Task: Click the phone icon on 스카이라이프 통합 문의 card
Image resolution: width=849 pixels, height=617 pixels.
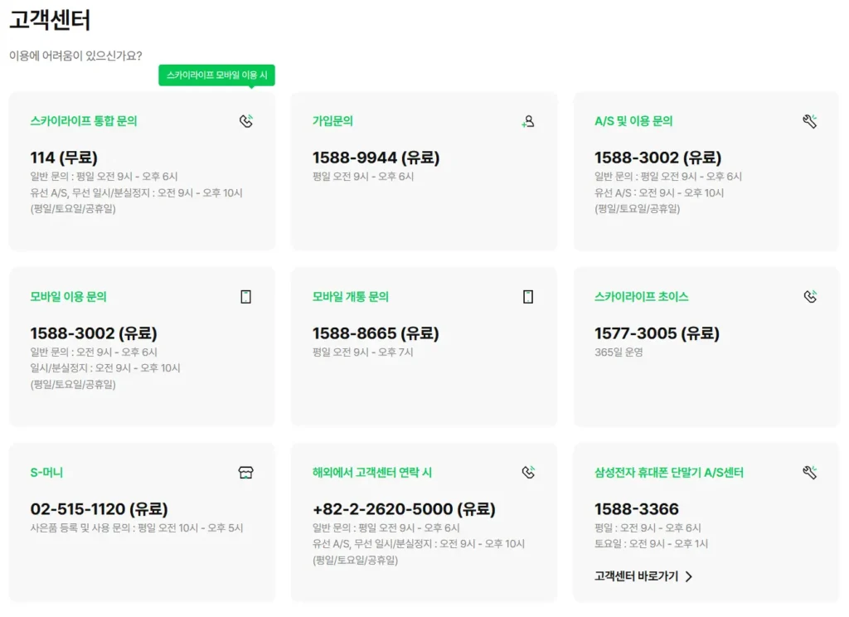Action: (246, 121)
